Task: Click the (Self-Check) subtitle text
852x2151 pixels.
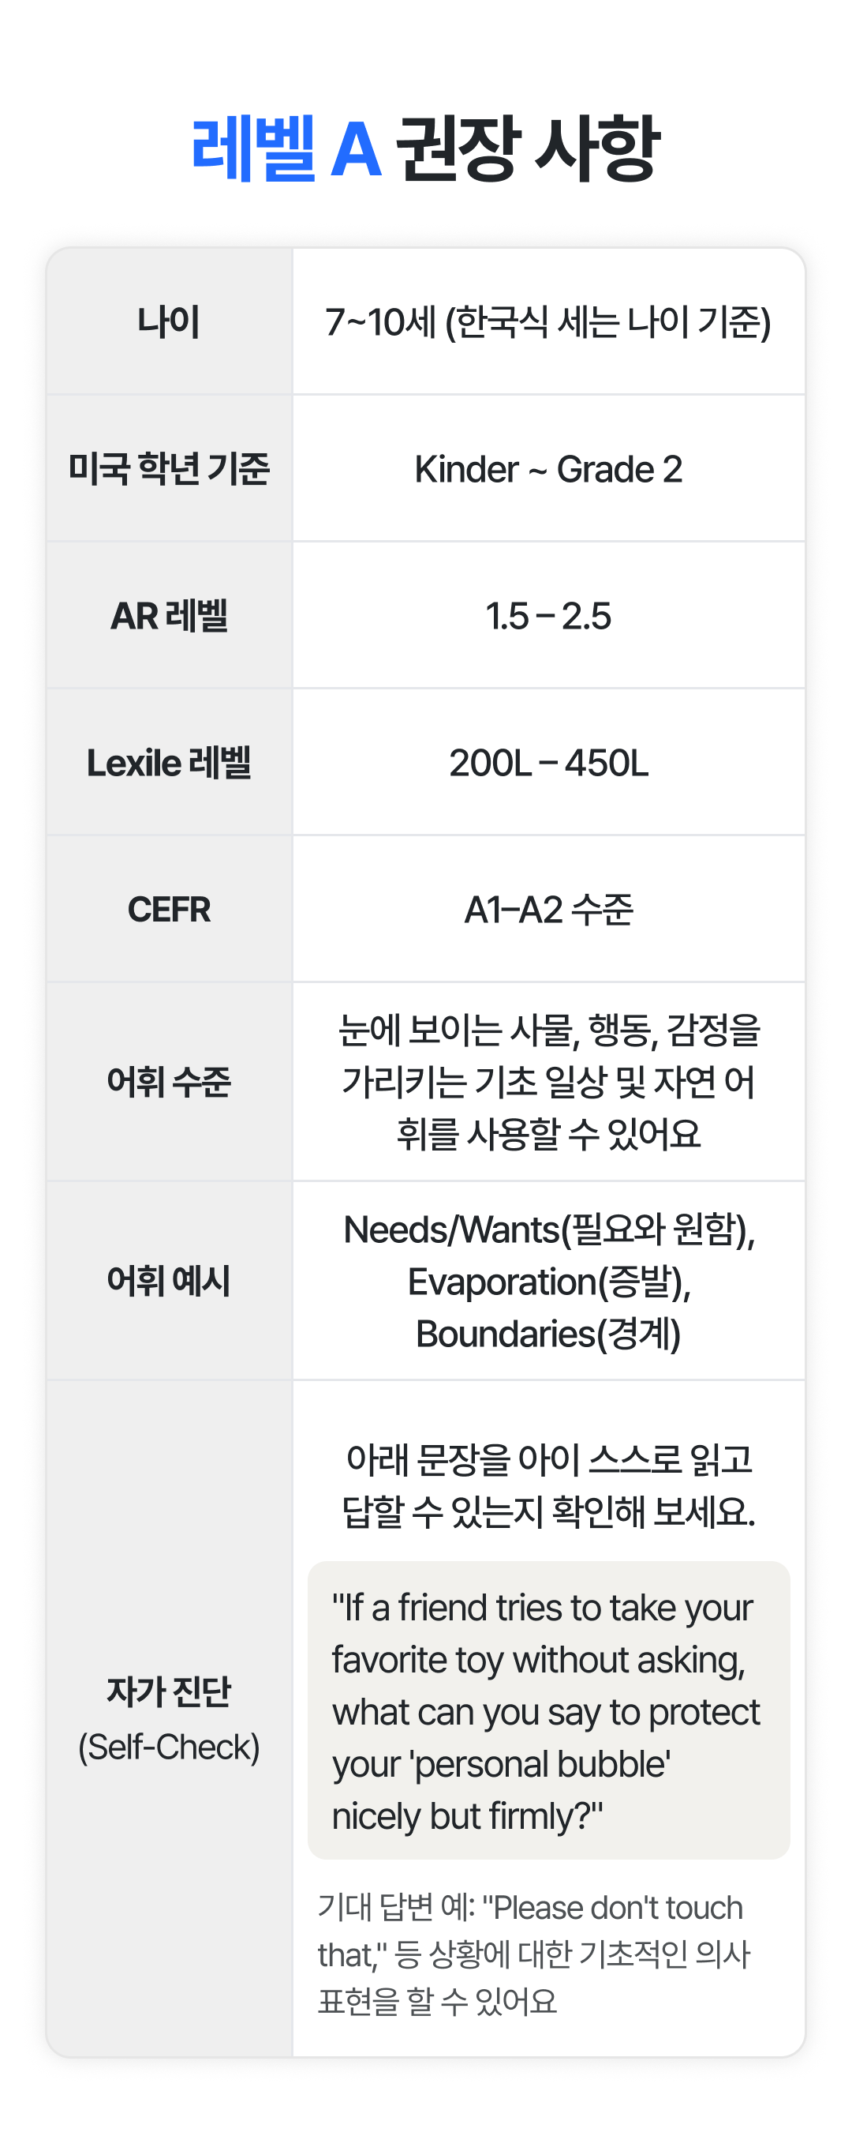Action: [x=170, y=1747]
